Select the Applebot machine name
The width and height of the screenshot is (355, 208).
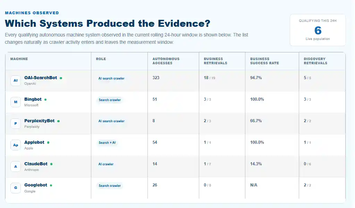tap(34, 142)
